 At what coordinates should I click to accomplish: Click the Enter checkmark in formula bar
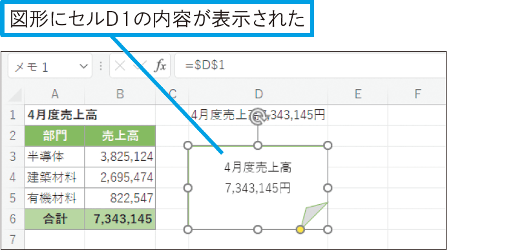(x=140, y=66)
